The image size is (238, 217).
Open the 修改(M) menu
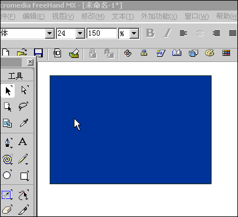click(93, 16)
